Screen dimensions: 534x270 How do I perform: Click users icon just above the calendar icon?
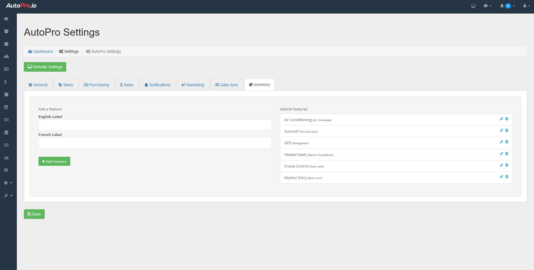[6, 94]
